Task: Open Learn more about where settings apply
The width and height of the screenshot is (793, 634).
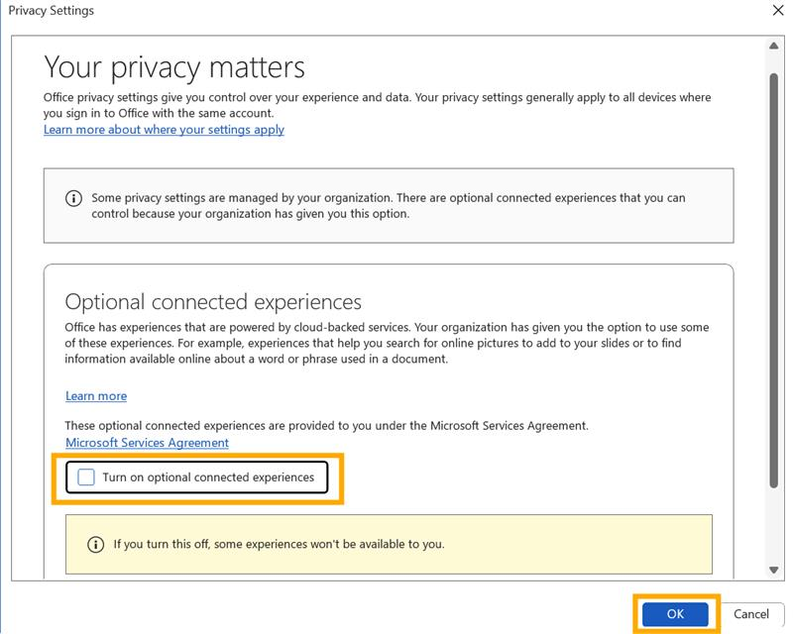Action: [x=164, y=130]
